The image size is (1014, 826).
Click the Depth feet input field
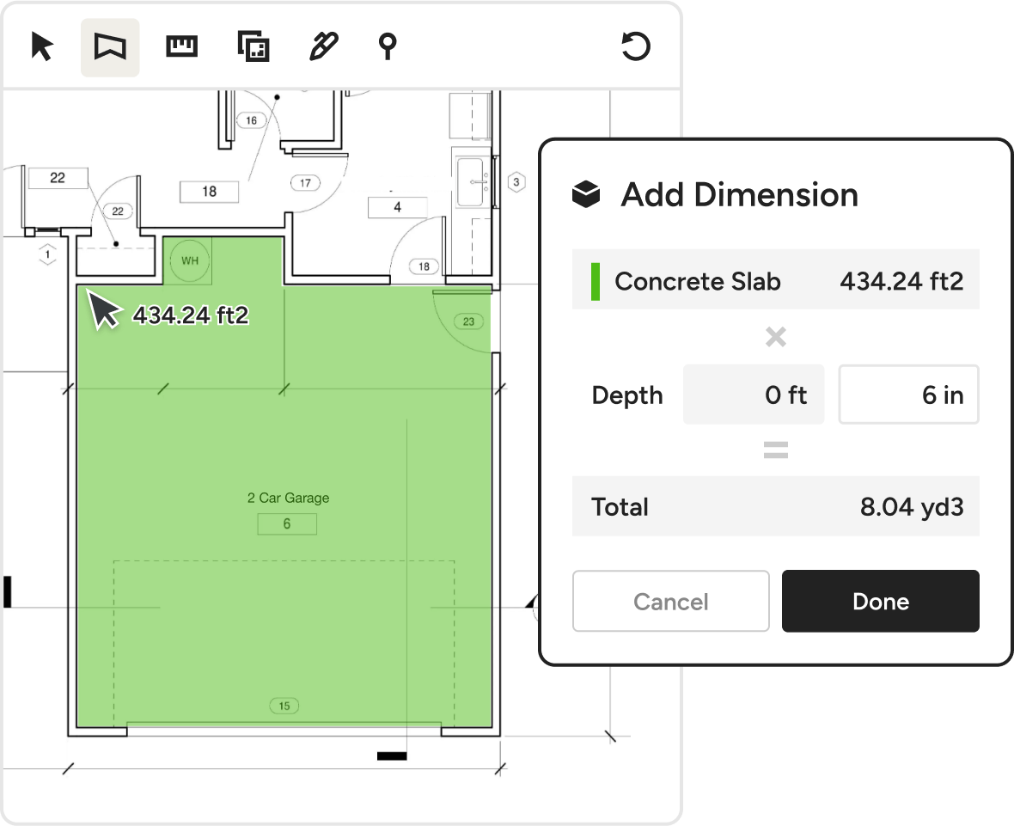click(x=754, y=395)
